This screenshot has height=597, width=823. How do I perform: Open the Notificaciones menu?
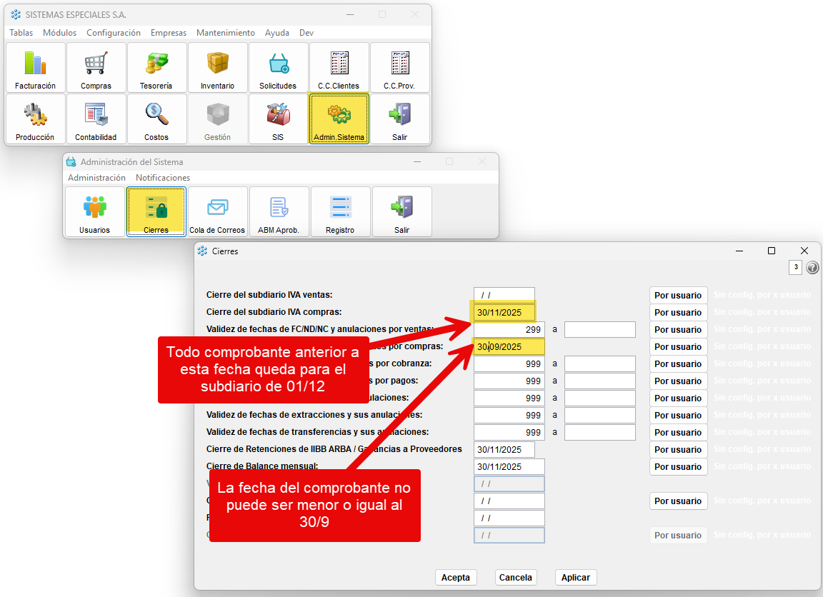tap(163, 178)
